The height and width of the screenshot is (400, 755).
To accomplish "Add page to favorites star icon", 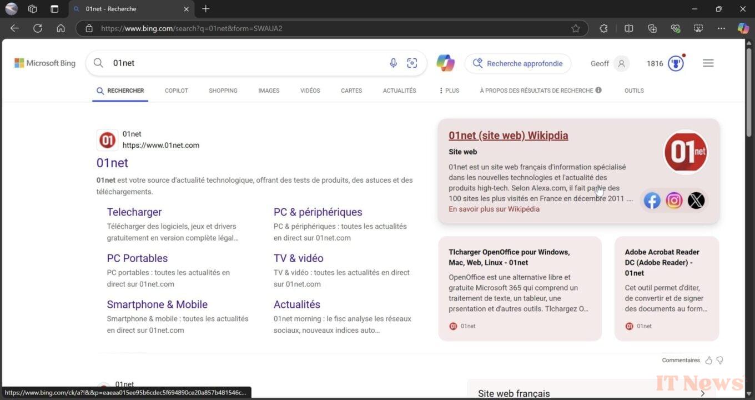I will click(576, 28).
